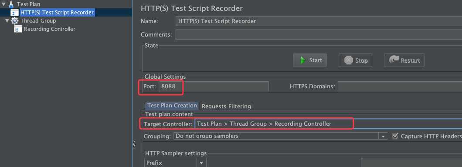
Task: Open the Grouping dropdown arrow
Action: [x=383, y=137]
